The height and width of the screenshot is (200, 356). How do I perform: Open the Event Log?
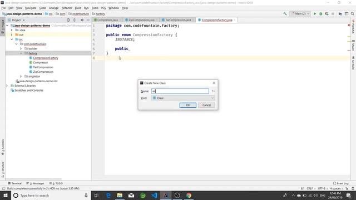(340, 183)
